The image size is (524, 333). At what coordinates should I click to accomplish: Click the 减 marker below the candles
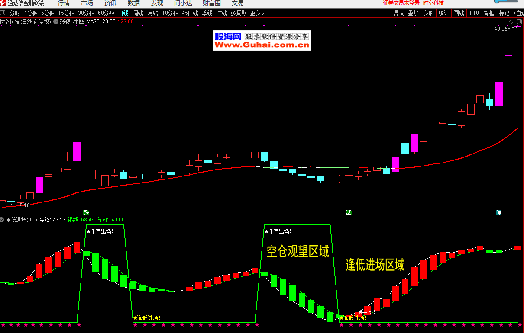pos(349,212)
